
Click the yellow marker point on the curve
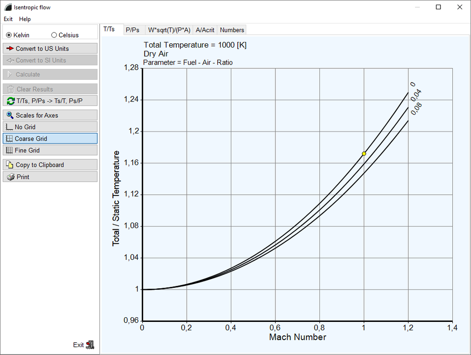pos(364,153)
